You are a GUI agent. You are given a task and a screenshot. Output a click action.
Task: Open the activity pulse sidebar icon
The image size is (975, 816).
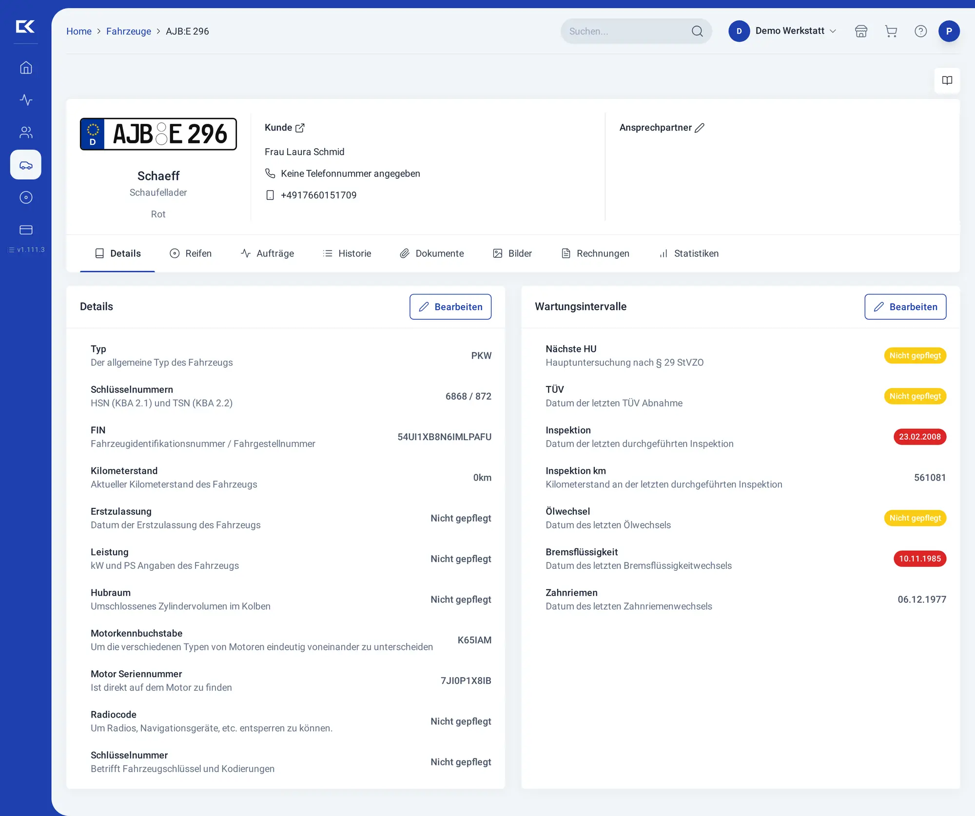26,100
